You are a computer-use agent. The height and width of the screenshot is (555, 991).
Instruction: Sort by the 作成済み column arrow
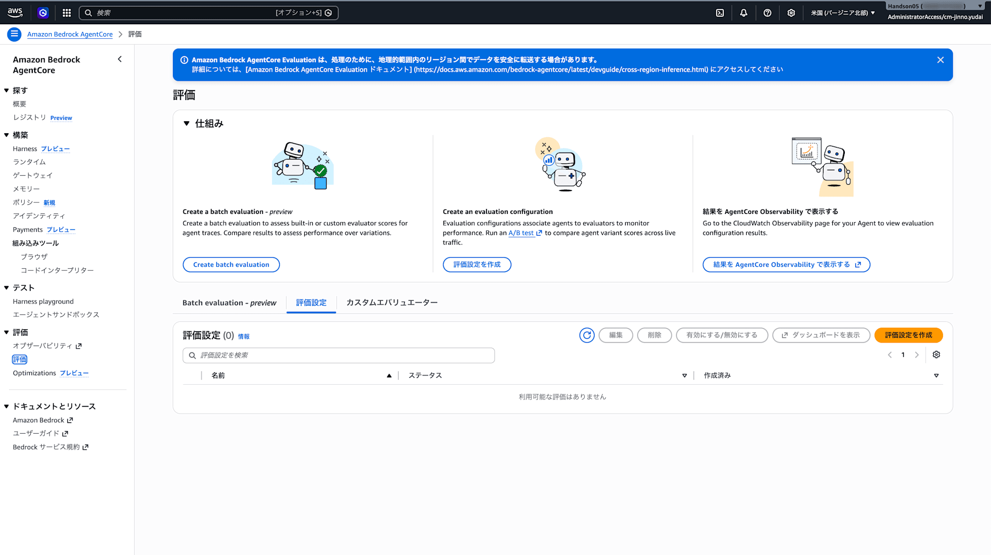(936, 376)
